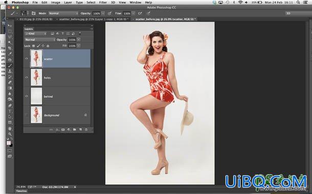This screenshot has height=194, width=312.
Task: Open the brush preset picker arrow
Action: click(28, 13)
